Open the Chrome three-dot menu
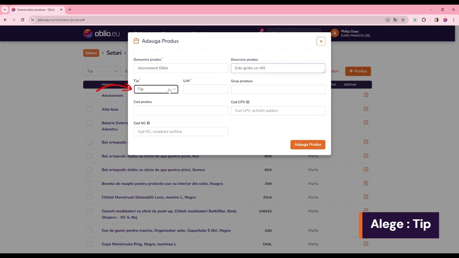Image resolution: width=459 pixels, height=258 pixels. point(454,20)
